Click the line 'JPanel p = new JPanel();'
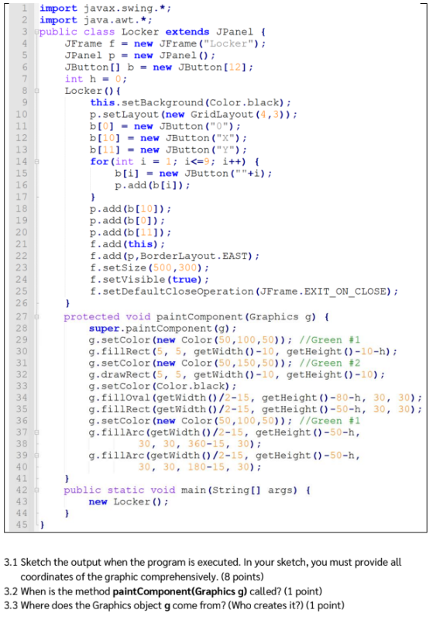This screenshot has height=627, width=433. click(x=140, y=56)
